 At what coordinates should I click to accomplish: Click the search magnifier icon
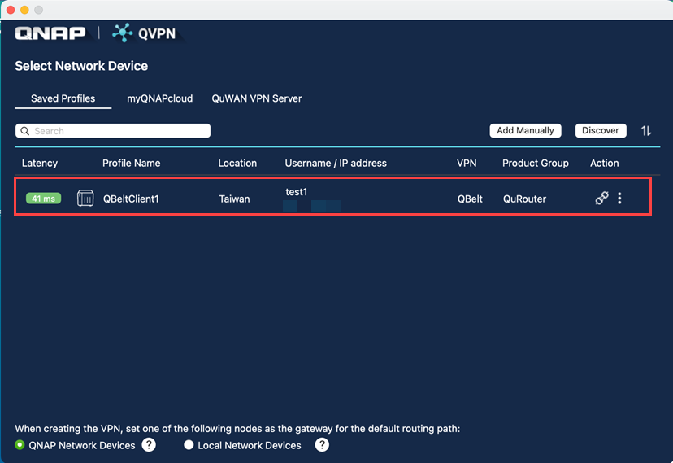25,130
